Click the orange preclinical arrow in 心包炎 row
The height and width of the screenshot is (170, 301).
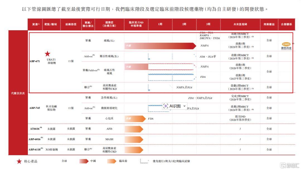point(135,119)
